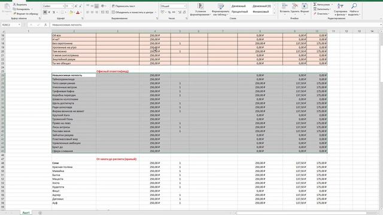Click Insert cells (Вставить) button
The image size is (383, 215).
pyautogui.click(x=285, y=9)
